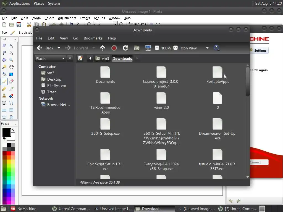Select the wine-3.0 item
The image size is (283, 212).
(x=161, y=101)
